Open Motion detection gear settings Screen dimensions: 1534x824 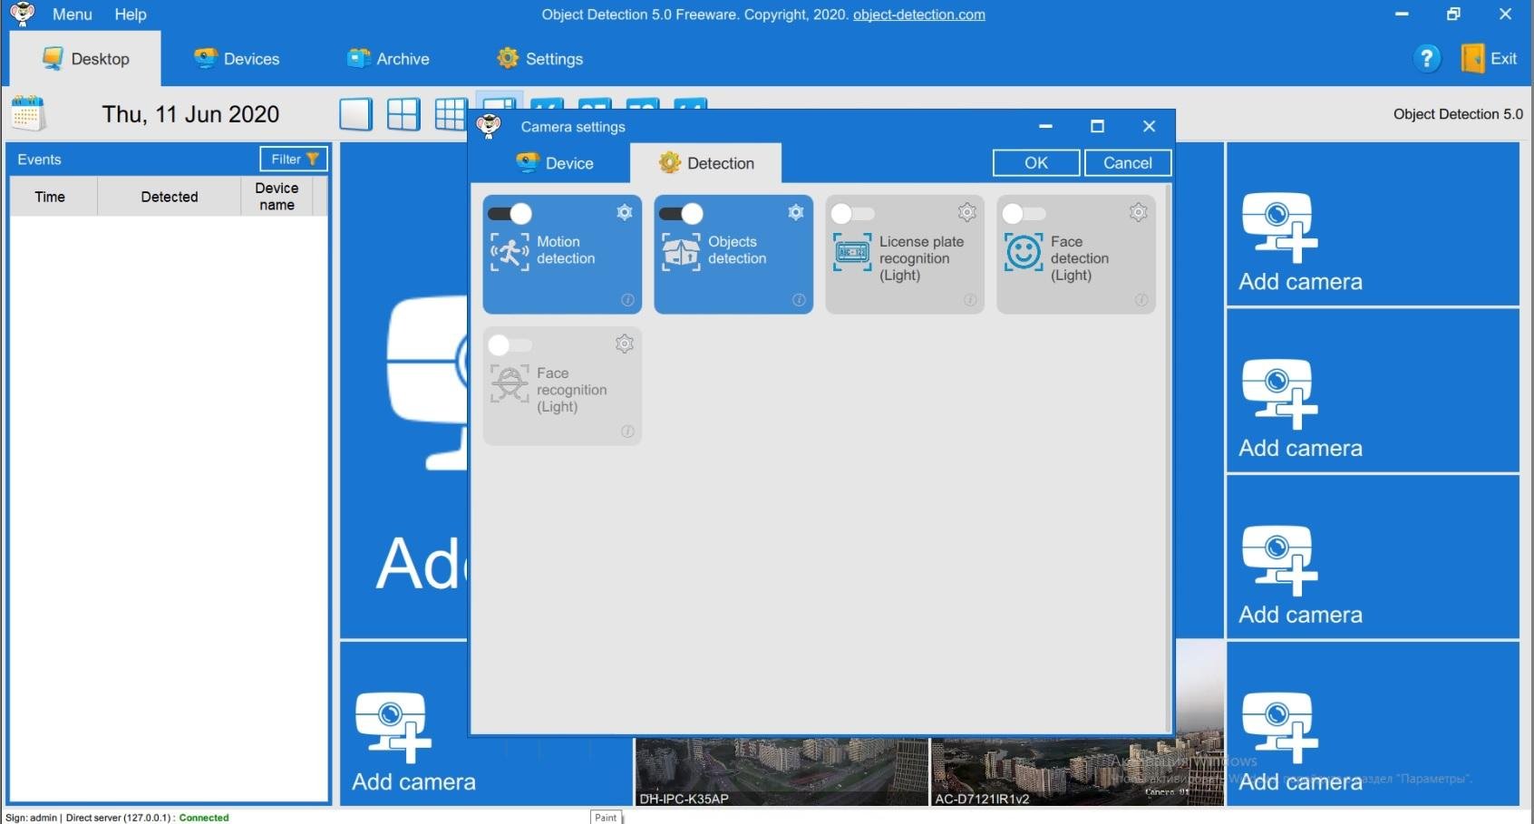click(624, 212)
